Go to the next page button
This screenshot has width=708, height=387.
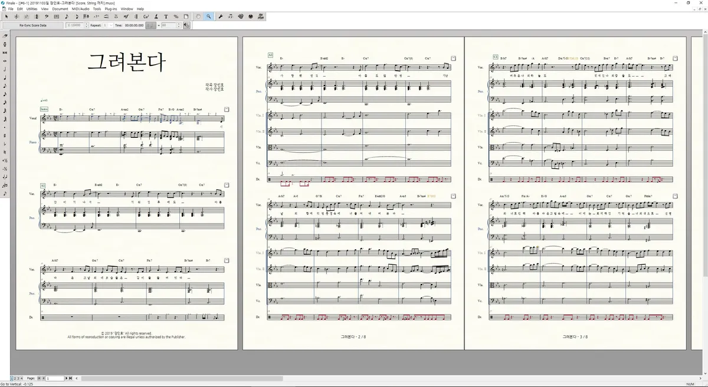67,378
